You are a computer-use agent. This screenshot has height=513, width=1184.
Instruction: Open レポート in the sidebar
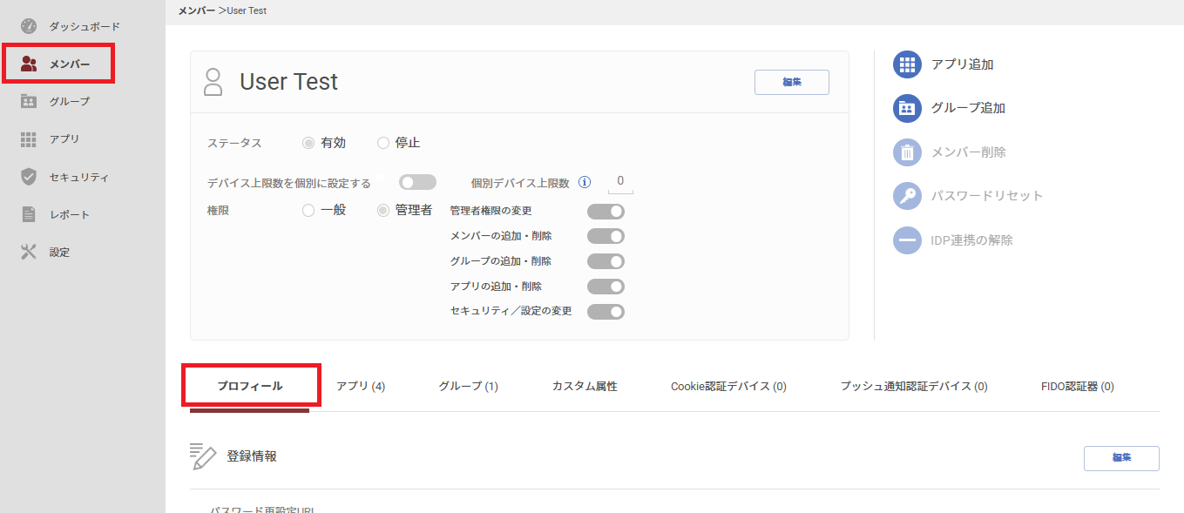70,214
